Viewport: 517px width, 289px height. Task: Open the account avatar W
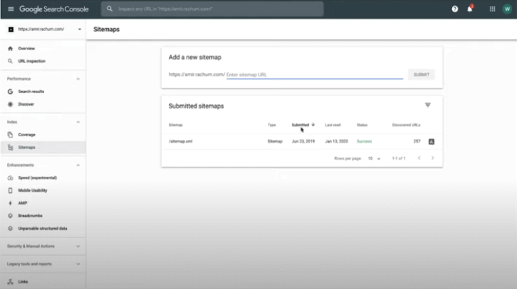(x=507, y=9)
